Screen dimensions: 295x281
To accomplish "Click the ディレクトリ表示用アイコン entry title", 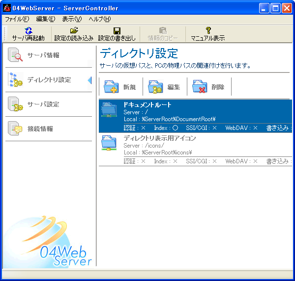I will (x=160, y=138).
